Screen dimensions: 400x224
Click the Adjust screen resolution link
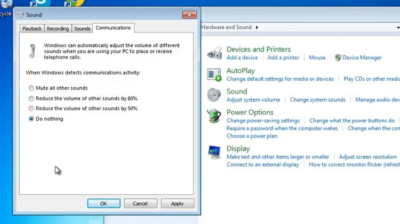[368, 157]
